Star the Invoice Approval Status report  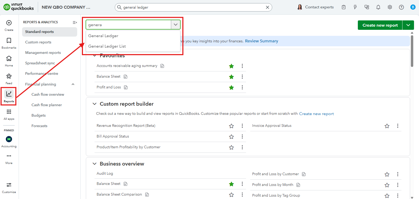pos(387,126)
